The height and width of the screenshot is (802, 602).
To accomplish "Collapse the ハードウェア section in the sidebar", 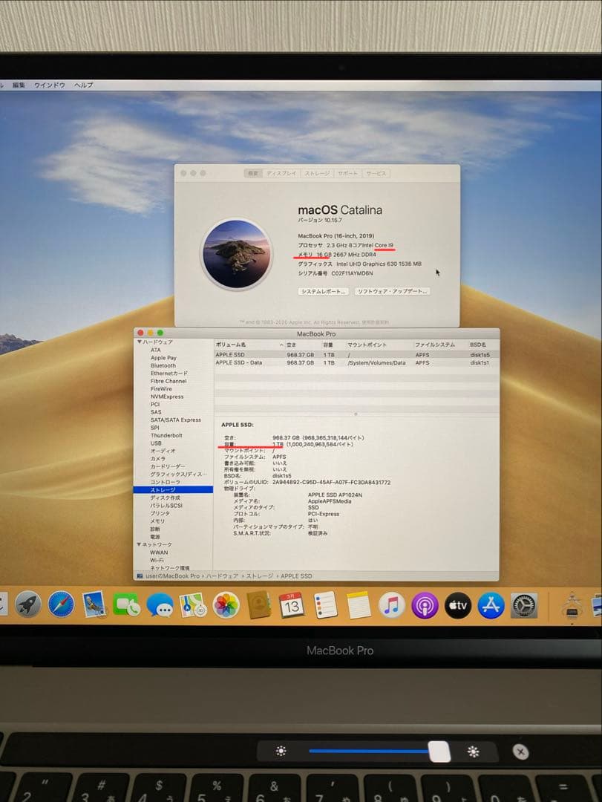I will (139, 342).
